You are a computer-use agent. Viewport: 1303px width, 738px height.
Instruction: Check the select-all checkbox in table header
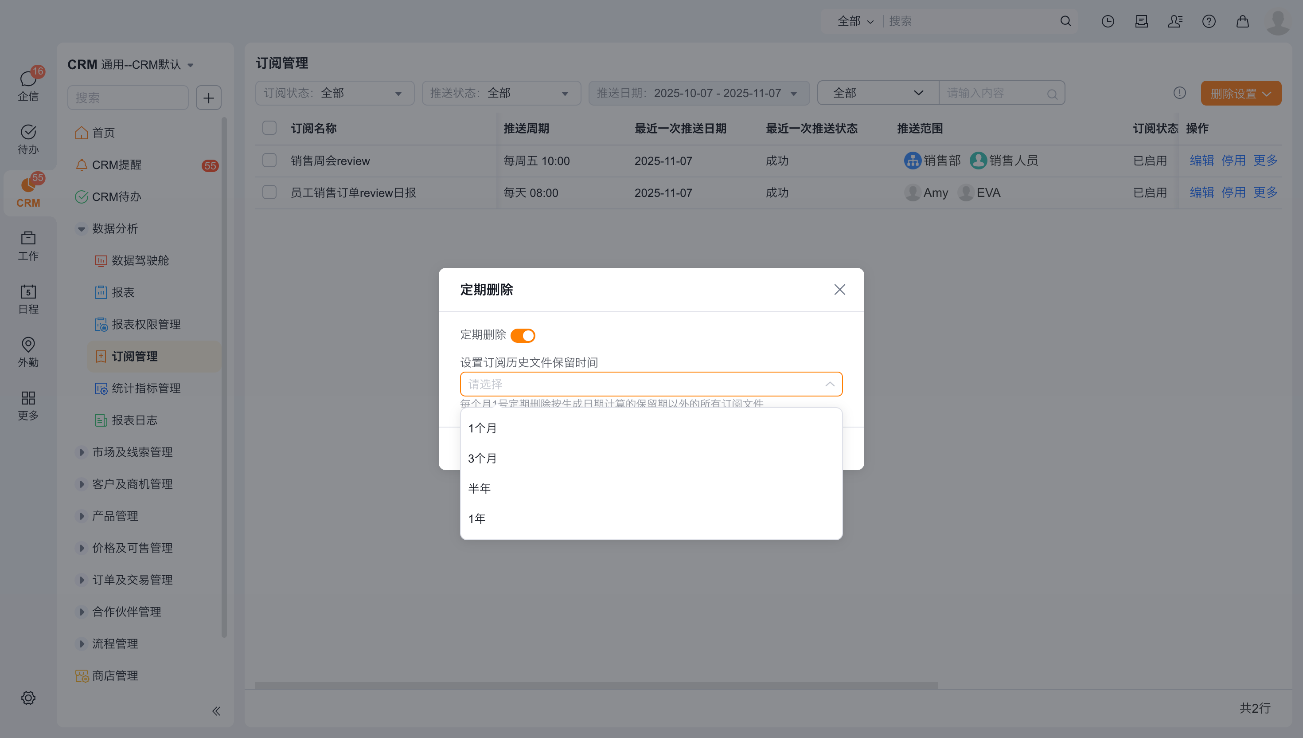[x=269, y=128]
